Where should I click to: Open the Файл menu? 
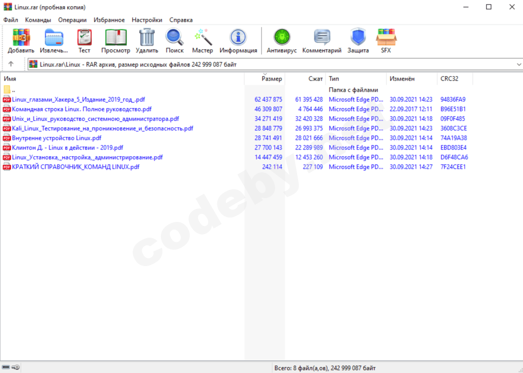pyautogui.click(x=11, y=20)
